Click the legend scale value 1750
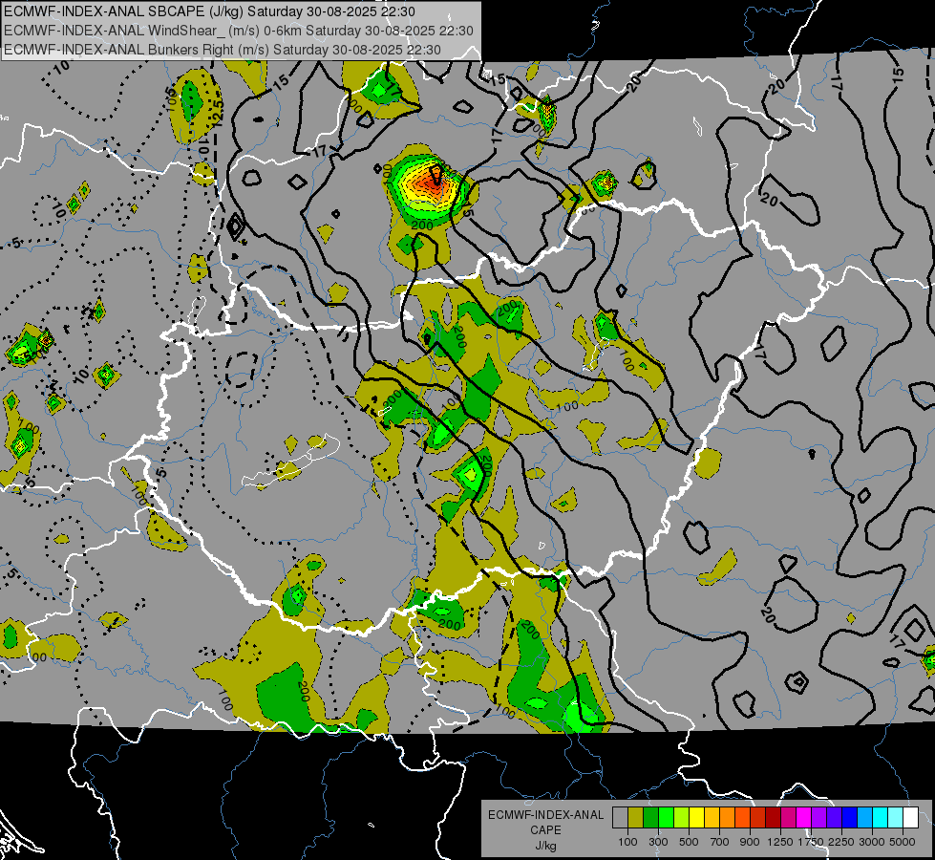Image resolution: width=935 pixels, height=860 pixels. pos(811,842)
